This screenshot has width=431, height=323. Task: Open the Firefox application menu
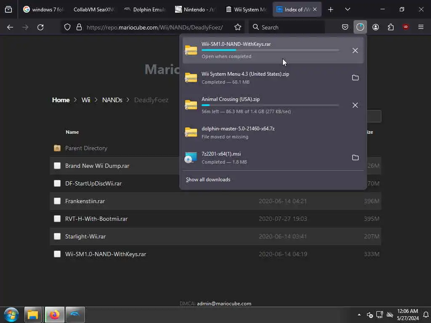(x=420, y=27)
